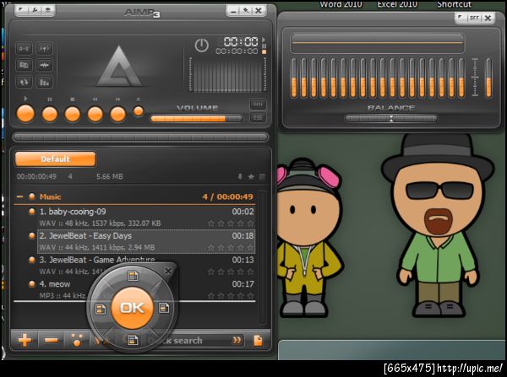507x377 pixels.
Task: Click the playlist vertical scrollbar
Action: pyautogui.click(x=263, y=257)
